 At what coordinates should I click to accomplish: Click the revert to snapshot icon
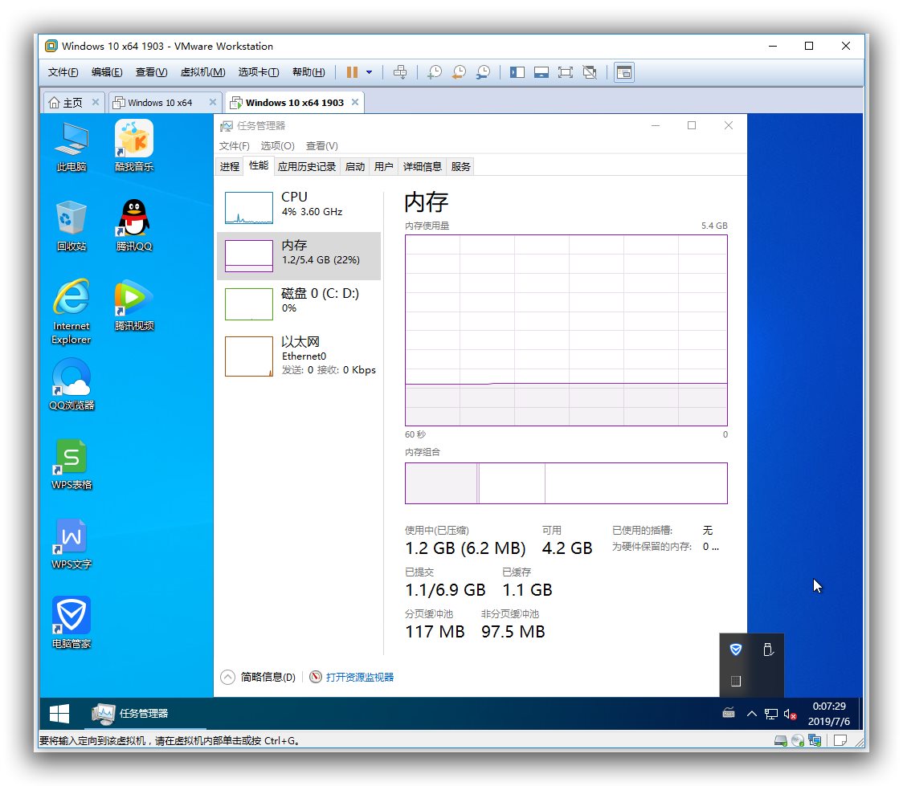458,72
